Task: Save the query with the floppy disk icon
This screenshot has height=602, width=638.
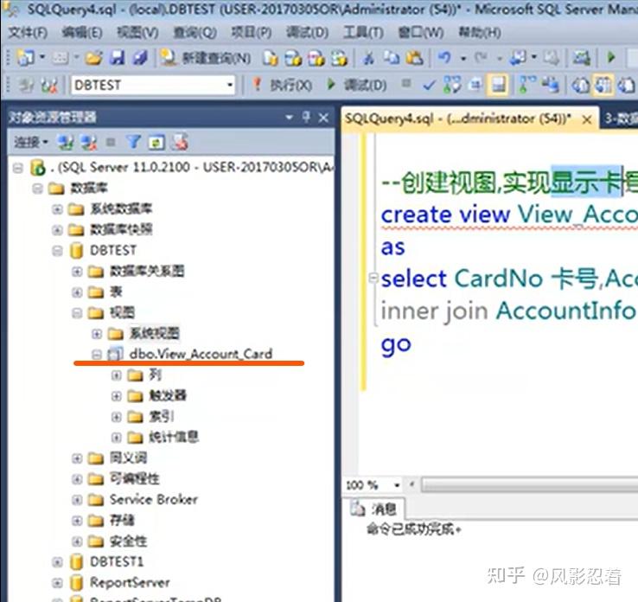Action: (118, 58)
